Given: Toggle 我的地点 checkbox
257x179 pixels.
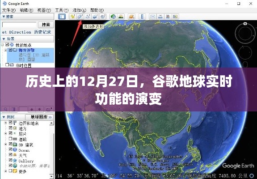Looking at the screenshot, I should 7,44.
